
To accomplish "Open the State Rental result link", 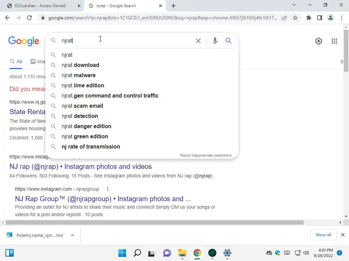I will point(27,111).
